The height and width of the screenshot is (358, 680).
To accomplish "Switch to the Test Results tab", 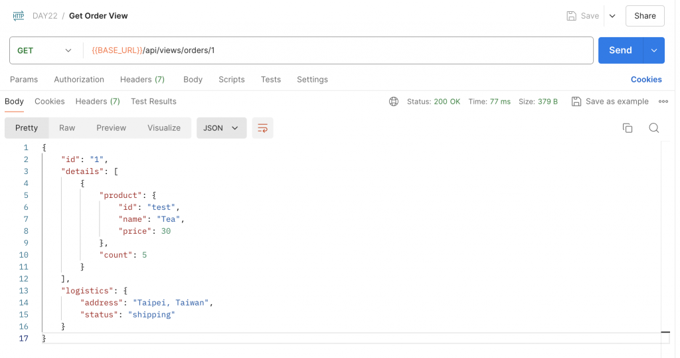I will pyautogui.click(x=153, y=102).
